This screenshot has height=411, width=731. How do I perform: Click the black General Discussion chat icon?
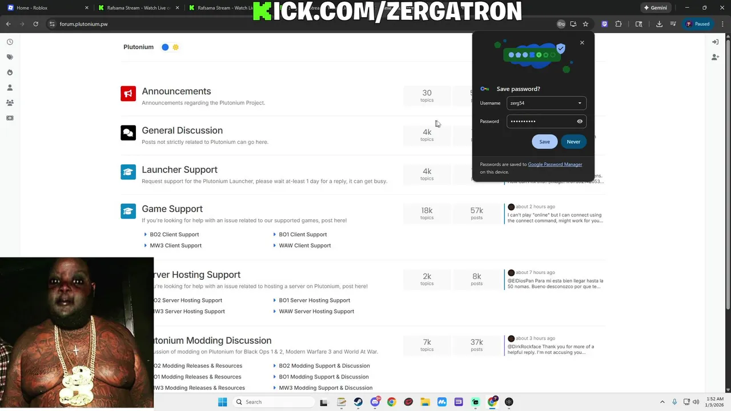click(128, 132)
